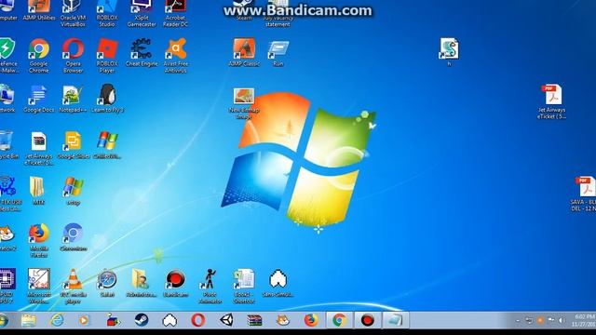Open the Chromium desktop shortcut
This screenshot has width=596, height=335.
click(73, 237)
